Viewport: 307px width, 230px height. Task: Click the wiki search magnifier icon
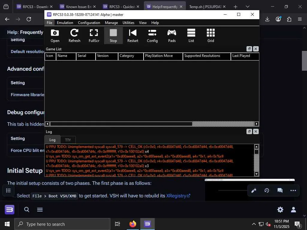pyautogui.click(x=27, y=210)
